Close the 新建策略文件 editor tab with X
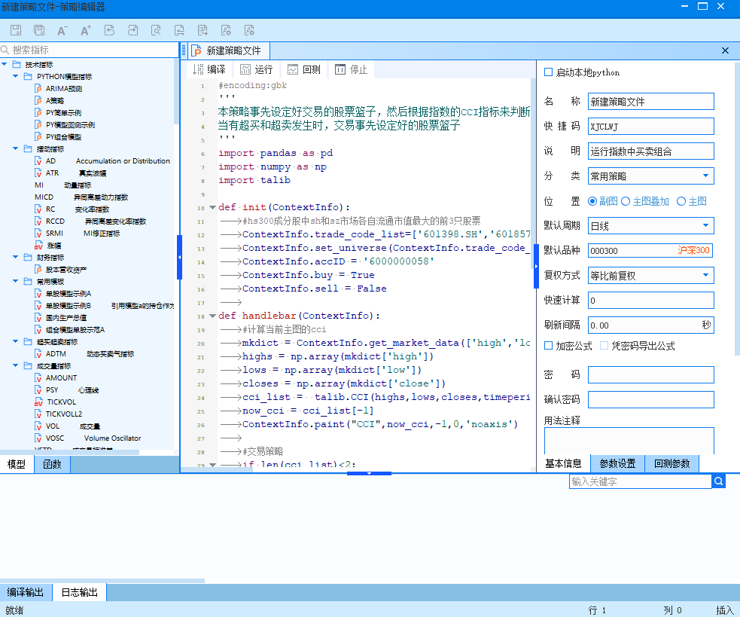The width and height of the screenshot is (740, 617). click(726, 50)
